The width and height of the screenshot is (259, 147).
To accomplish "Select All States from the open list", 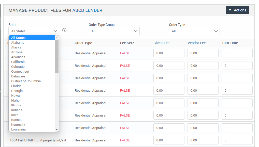I will click(19, 37).
